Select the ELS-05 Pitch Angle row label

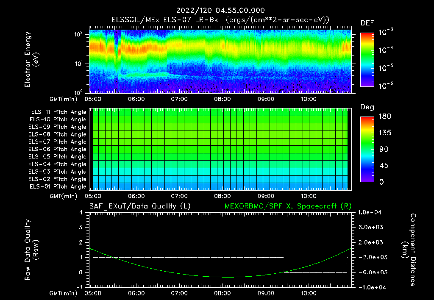click(x=58, y=157)
